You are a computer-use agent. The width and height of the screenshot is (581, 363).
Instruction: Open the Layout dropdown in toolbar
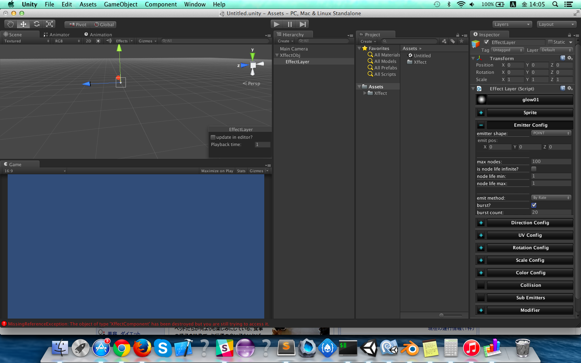point(556,24)
